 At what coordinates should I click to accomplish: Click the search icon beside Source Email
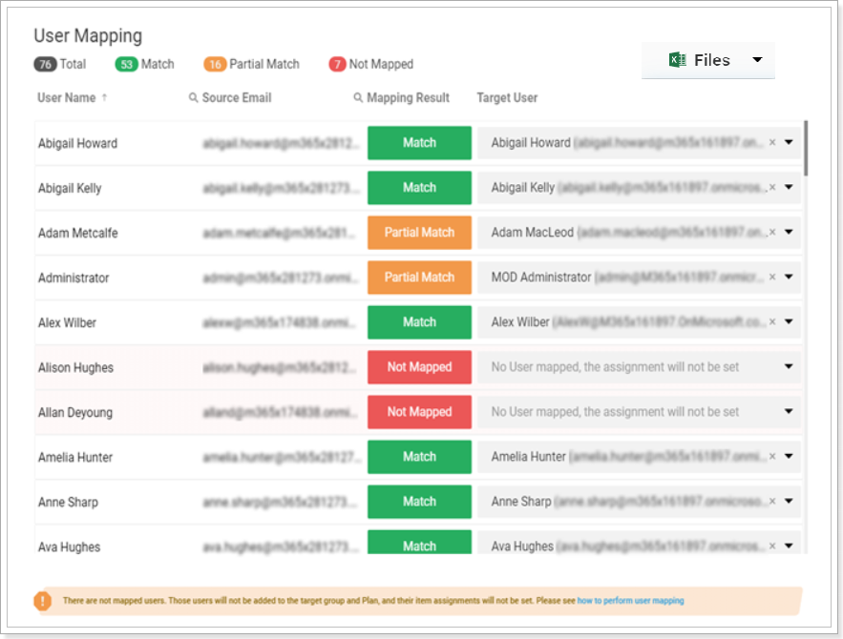click(193, 97)
